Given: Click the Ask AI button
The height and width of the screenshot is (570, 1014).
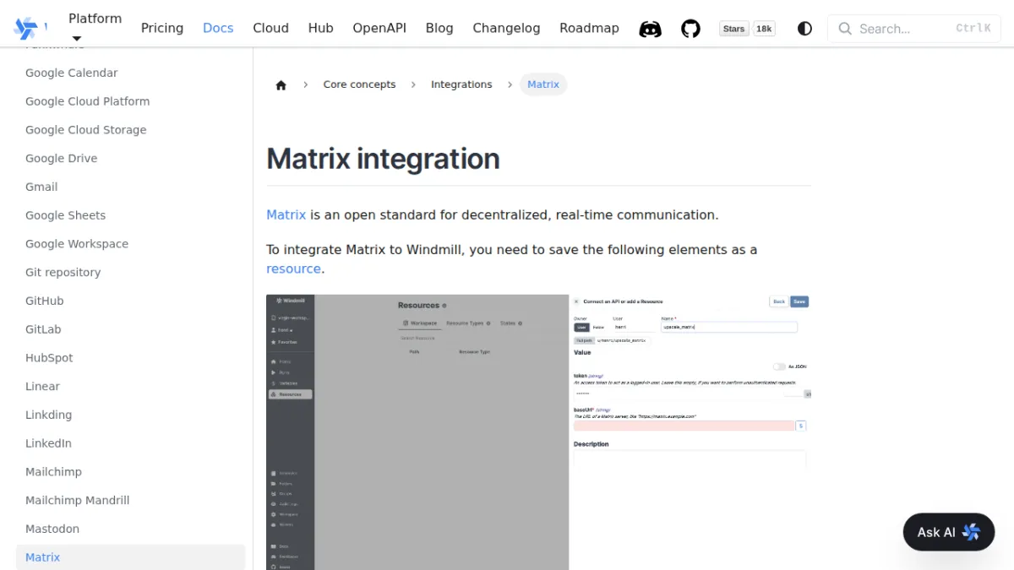Looking at the screenshot, I should (949, 532).
